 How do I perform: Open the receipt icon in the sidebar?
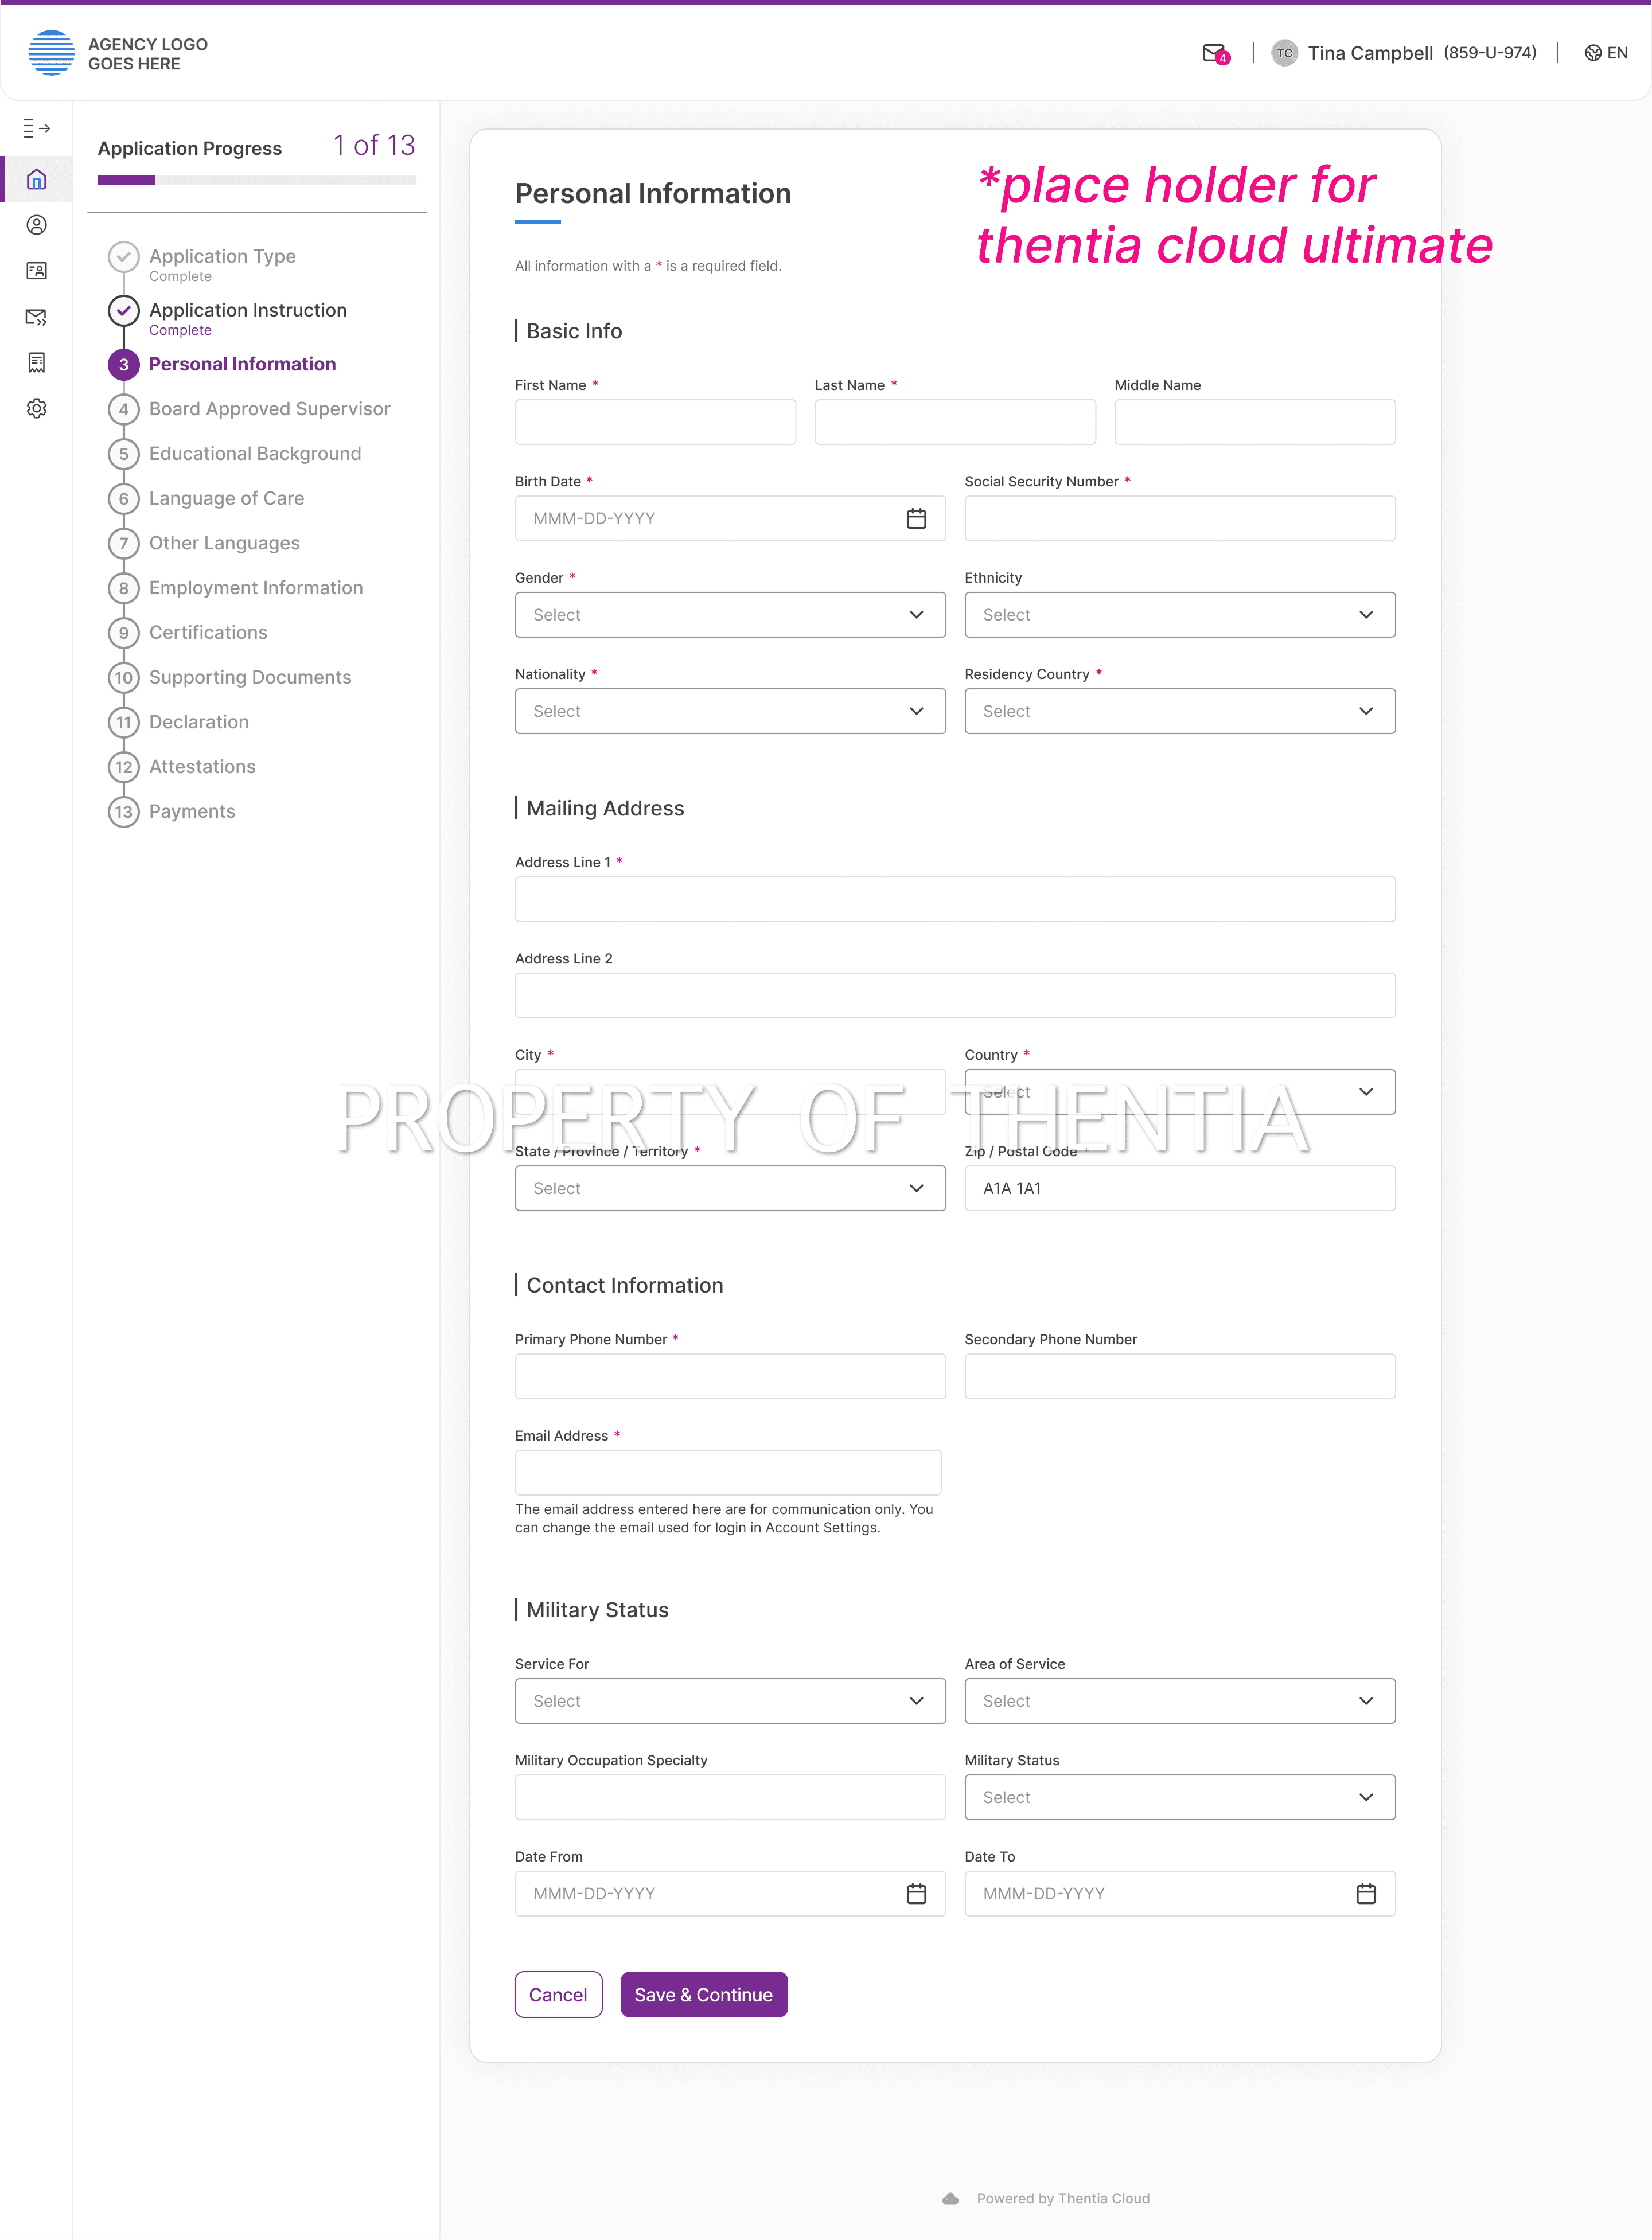pyautogui.click(x=37, y=363)
